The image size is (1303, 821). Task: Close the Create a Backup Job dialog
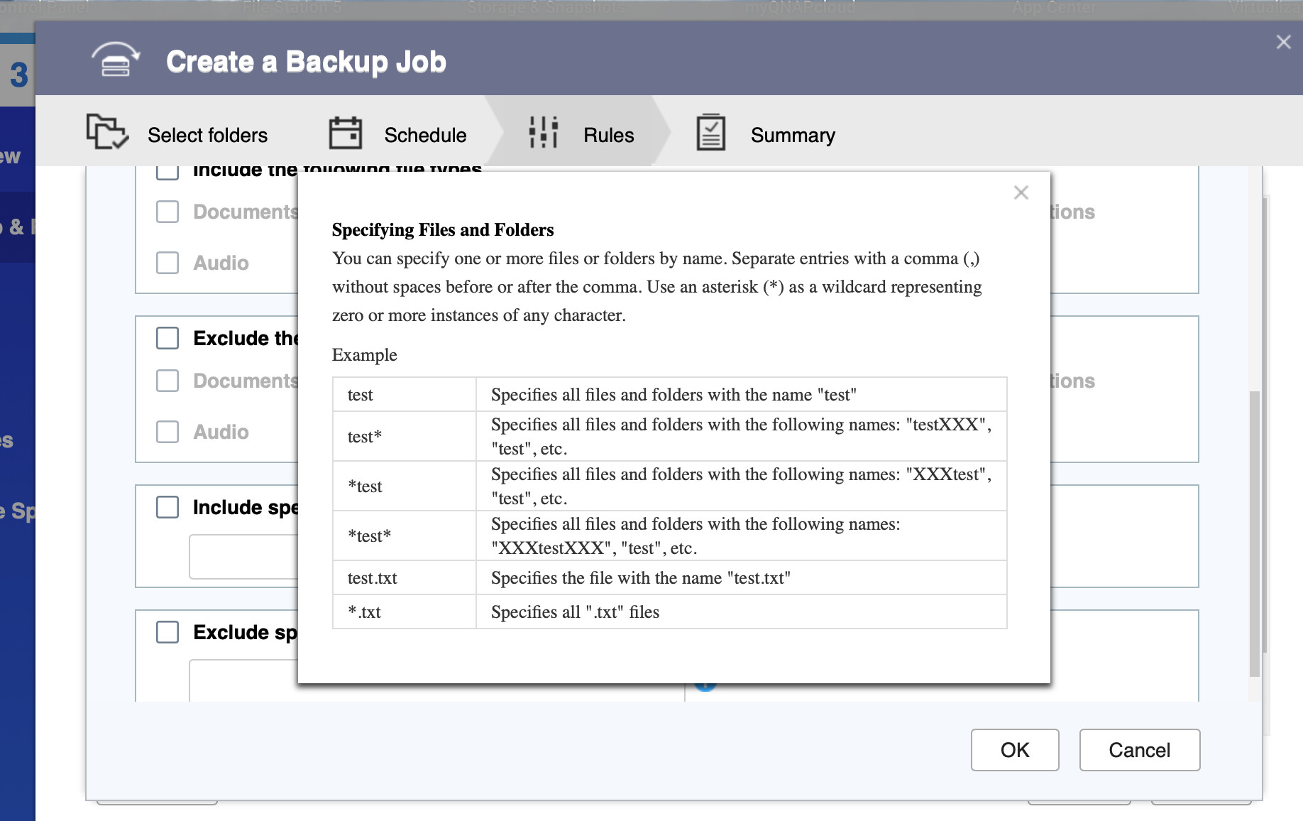(x=1283, y=43)
